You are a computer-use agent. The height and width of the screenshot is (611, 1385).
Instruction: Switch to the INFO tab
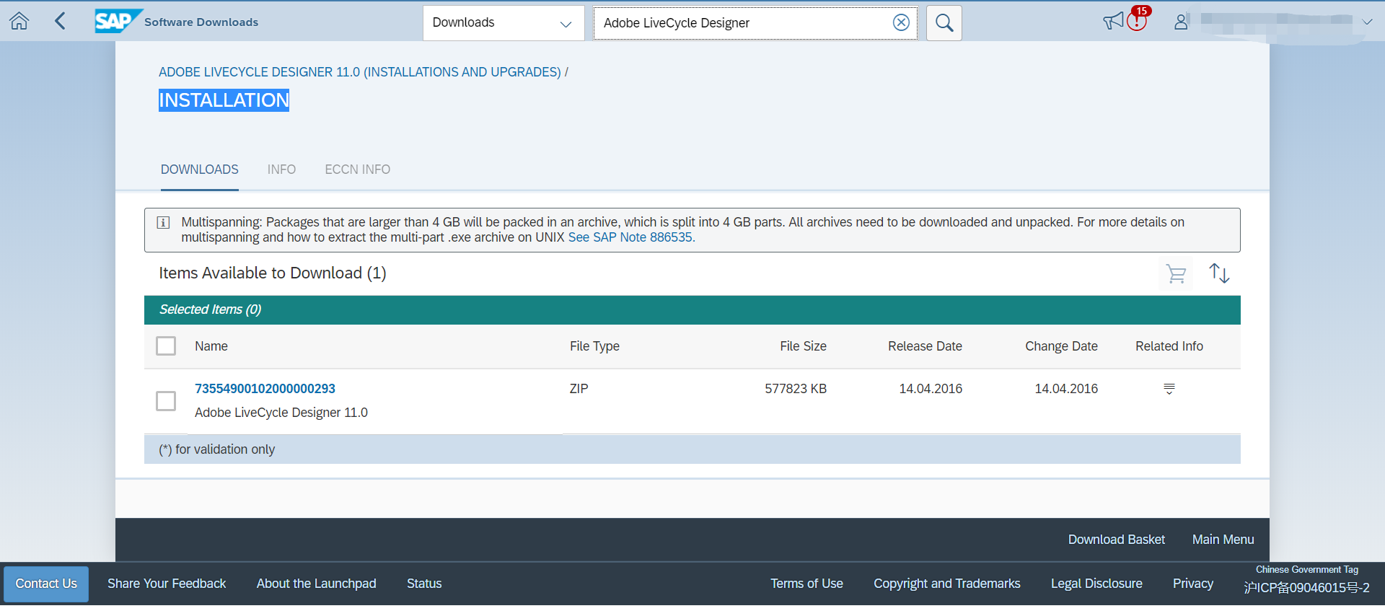click(x=281, y=170)
